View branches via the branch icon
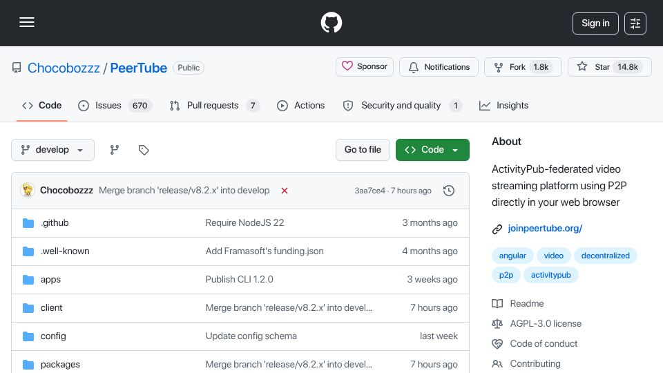 pos(115,150)
